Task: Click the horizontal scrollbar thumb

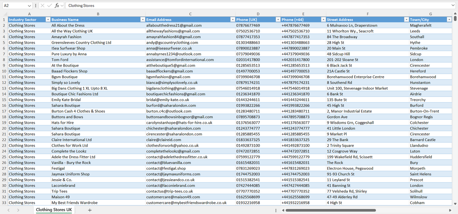Action: tap(331, 210)
